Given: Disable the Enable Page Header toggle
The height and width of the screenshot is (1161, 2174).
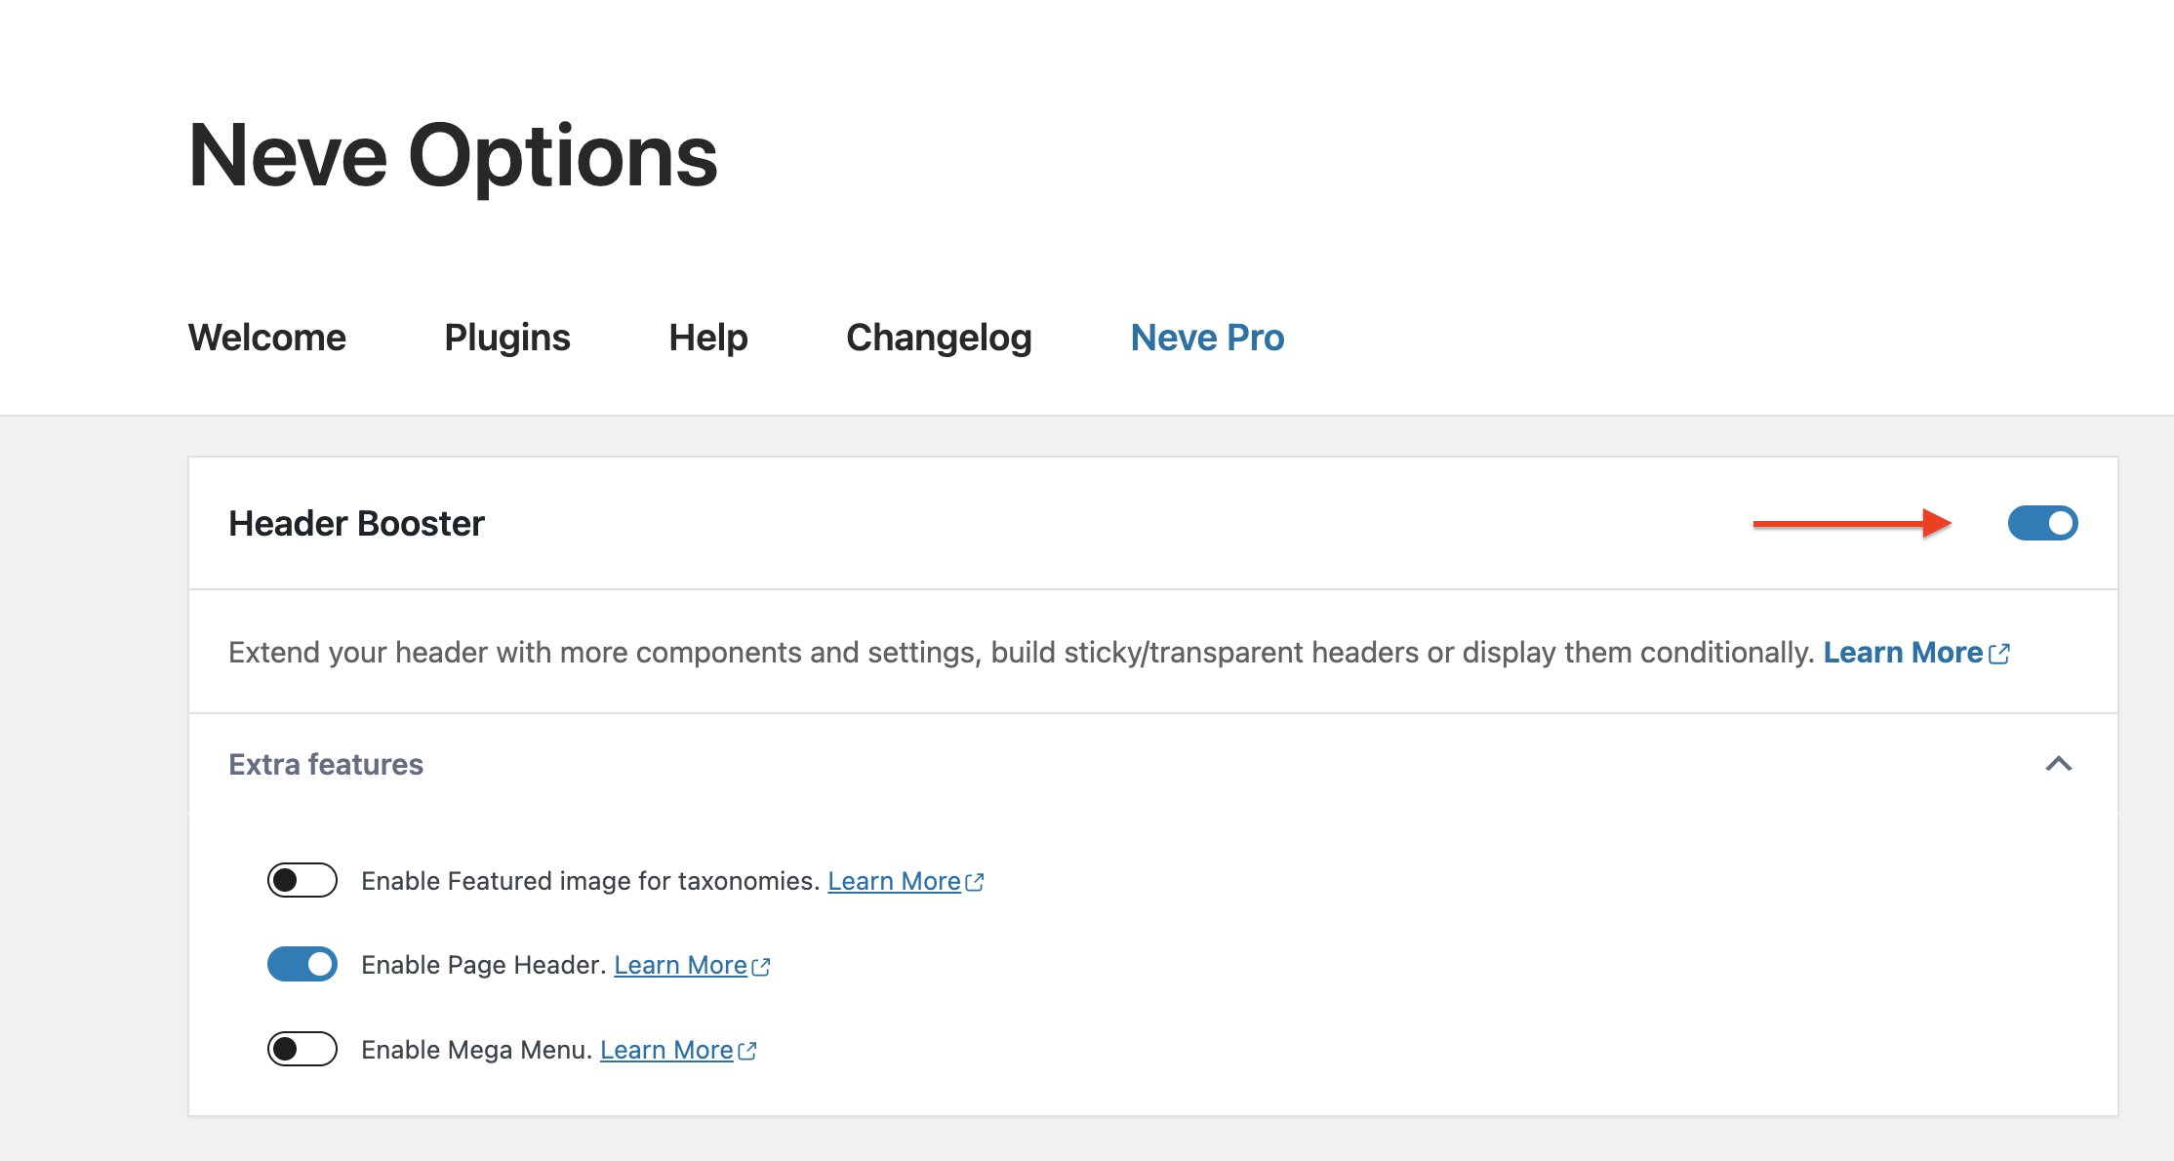Looking at the screenshot, I should point(302,964).
